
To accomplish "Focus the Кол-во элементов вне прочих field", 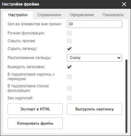I will 95,24.
